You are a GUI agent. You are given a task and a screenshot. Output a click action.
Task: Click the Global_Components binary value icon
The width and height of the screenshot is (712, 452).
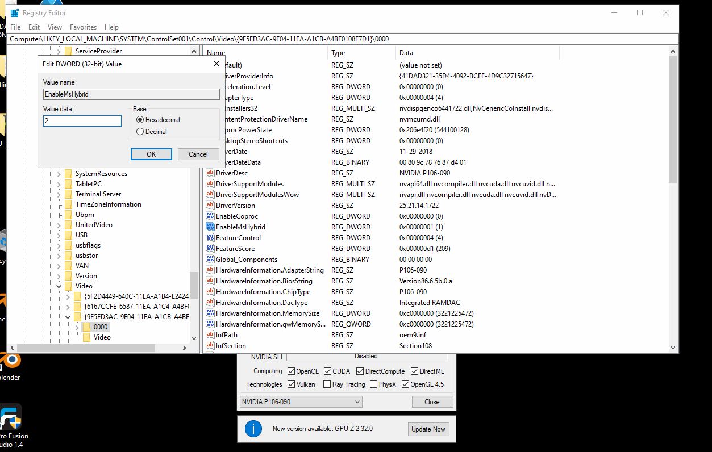point(210,260)
